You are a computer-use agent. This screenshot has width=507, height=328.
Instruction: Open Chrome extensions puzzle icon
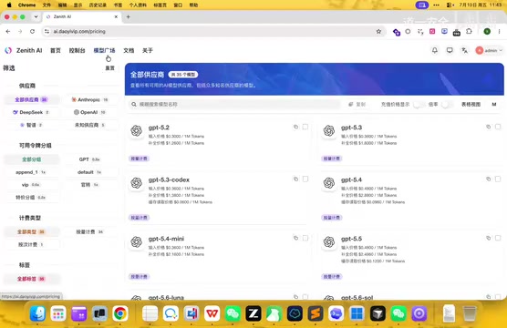[469, 31]
